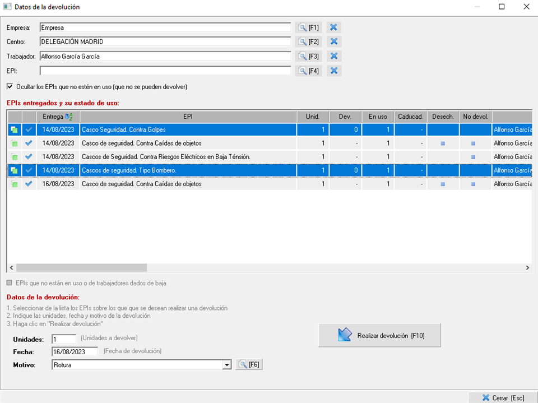Image resolution: width=538 pixels, height=403 pixels.
Task: Click checkmark of 'Tipo Bombero' row
Action: 29,170
